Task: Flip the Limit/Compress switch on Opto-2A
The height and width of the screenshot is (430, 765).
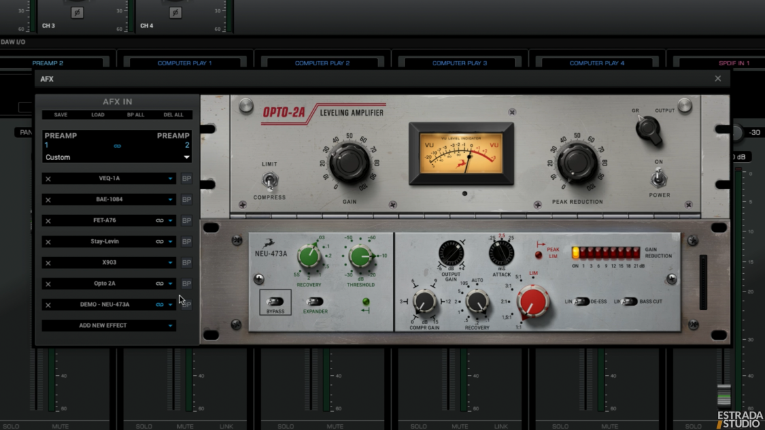Action: pyautogui.click(x=269, y=181)
